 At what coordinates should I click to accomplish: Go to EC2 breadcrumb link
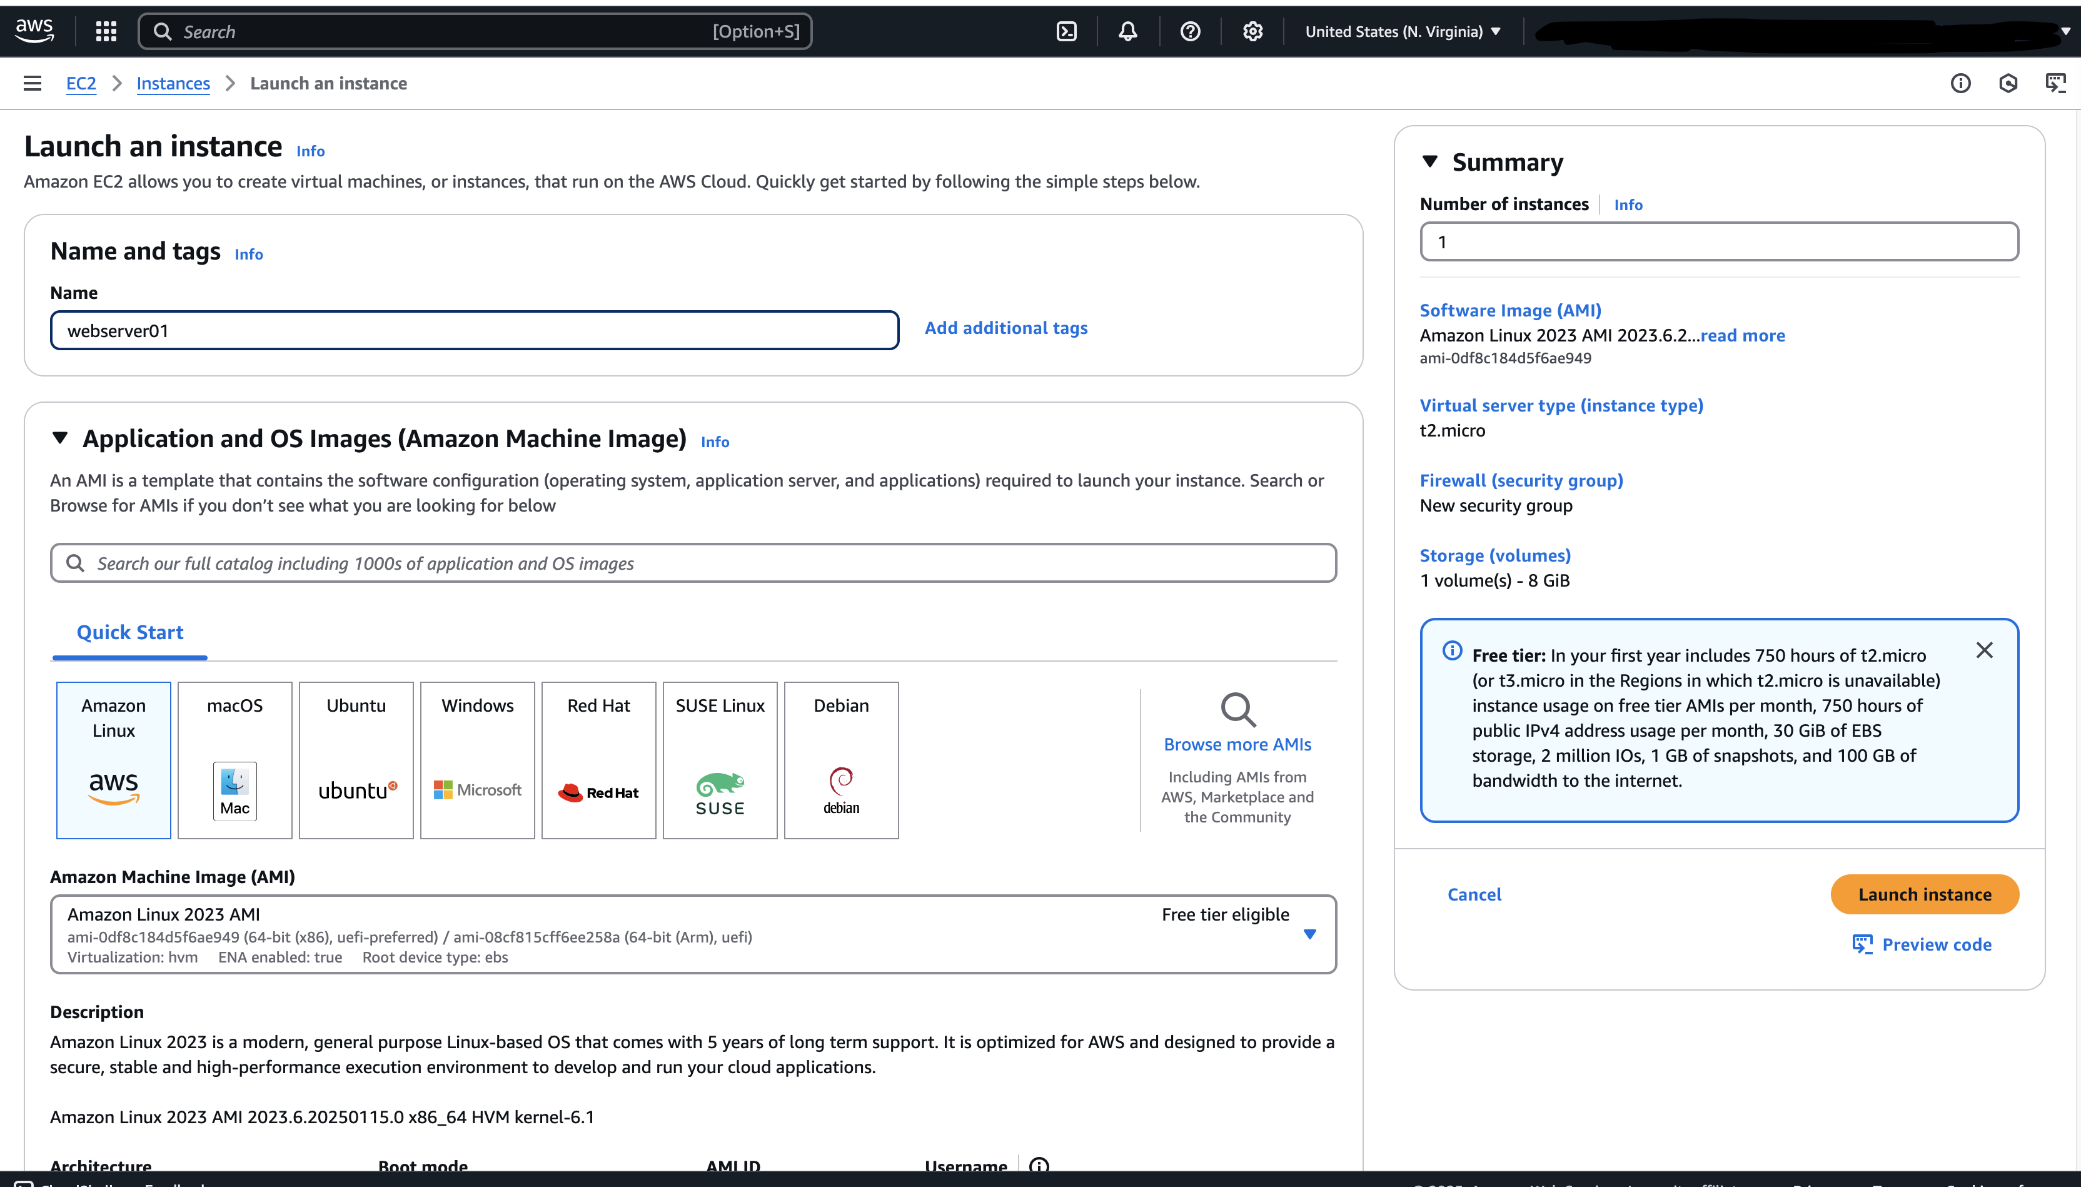(x=81, y=83)
